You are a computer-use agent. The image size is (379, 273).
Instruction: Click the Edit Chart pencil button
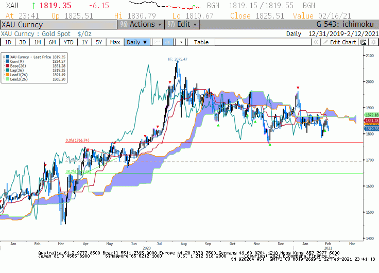click(x=339, y=42)
